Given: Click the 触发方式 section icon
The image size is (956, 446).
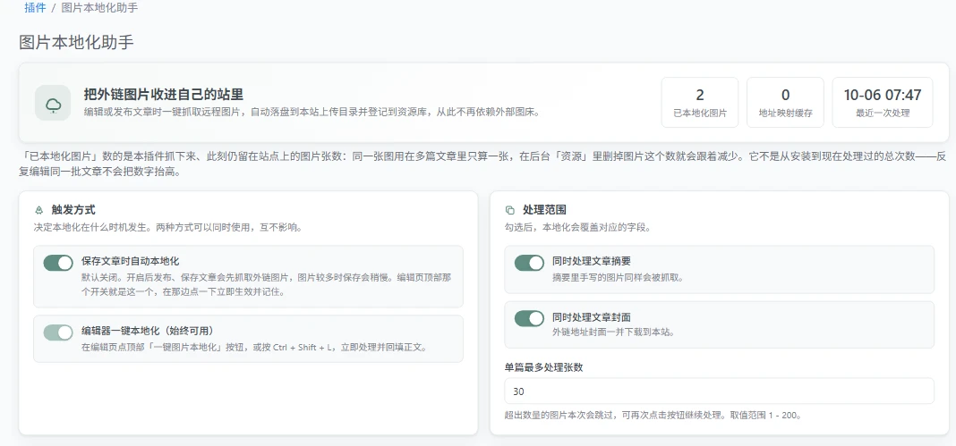Looking at the screenshot, I should click(39, 210).
